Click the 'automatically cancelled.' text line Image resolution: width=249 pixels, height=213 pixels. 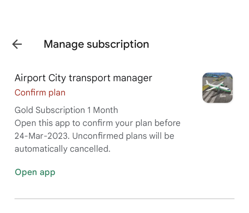63,149
